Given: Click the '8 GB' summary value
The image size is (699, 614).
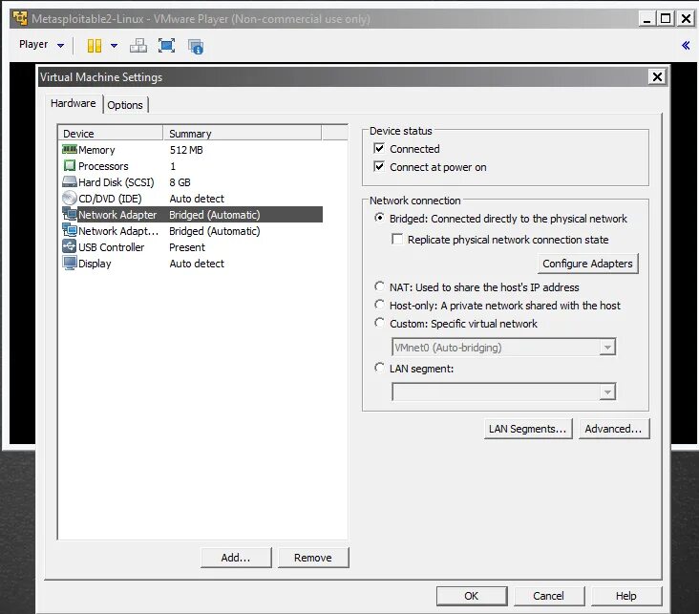Looking at the screenshot, I should tap(180, 182).
